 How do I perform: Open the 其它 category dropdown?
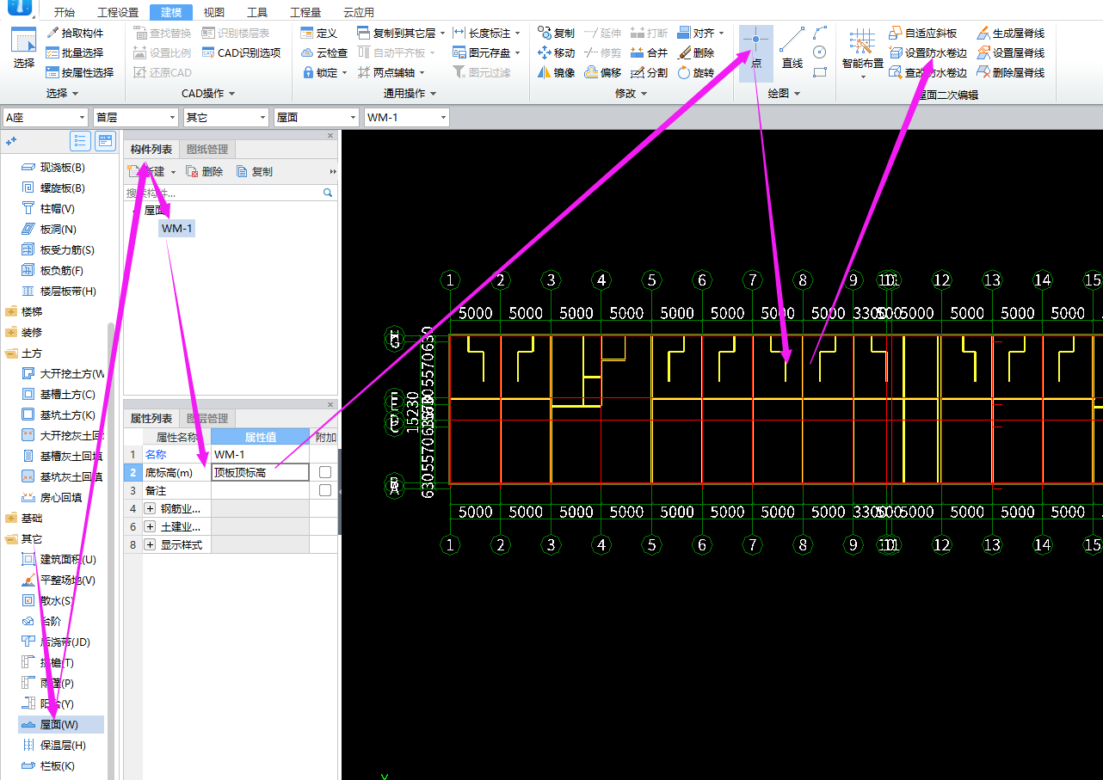point(225,117)
